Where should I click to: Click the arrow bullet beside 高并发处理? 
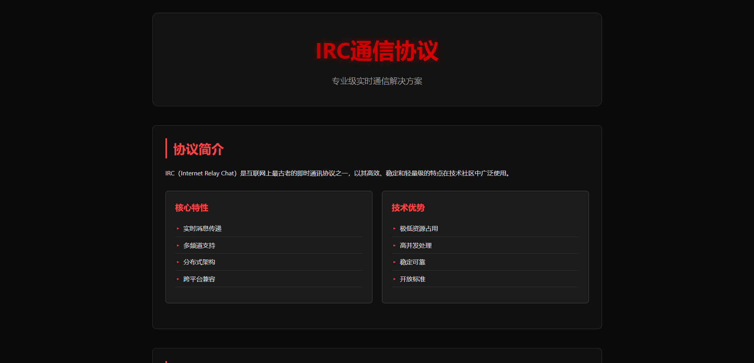(394, 246)
